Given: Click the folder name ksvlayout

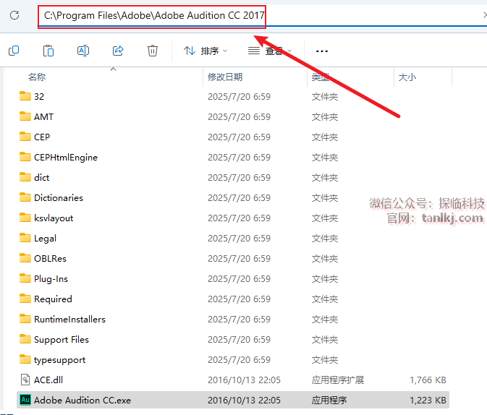Looking at the screenshot, I should tap(54, 218).
